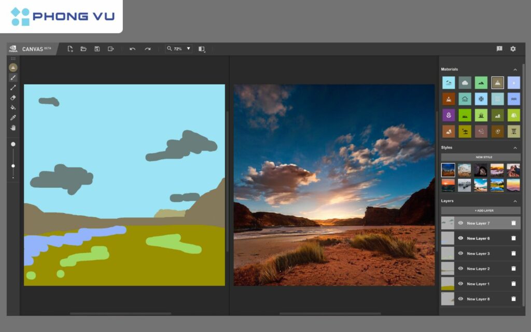This screenshot has height=332, width=531.
Task: Open Canvas settings with the gear icon
Action: coord(512,48)
